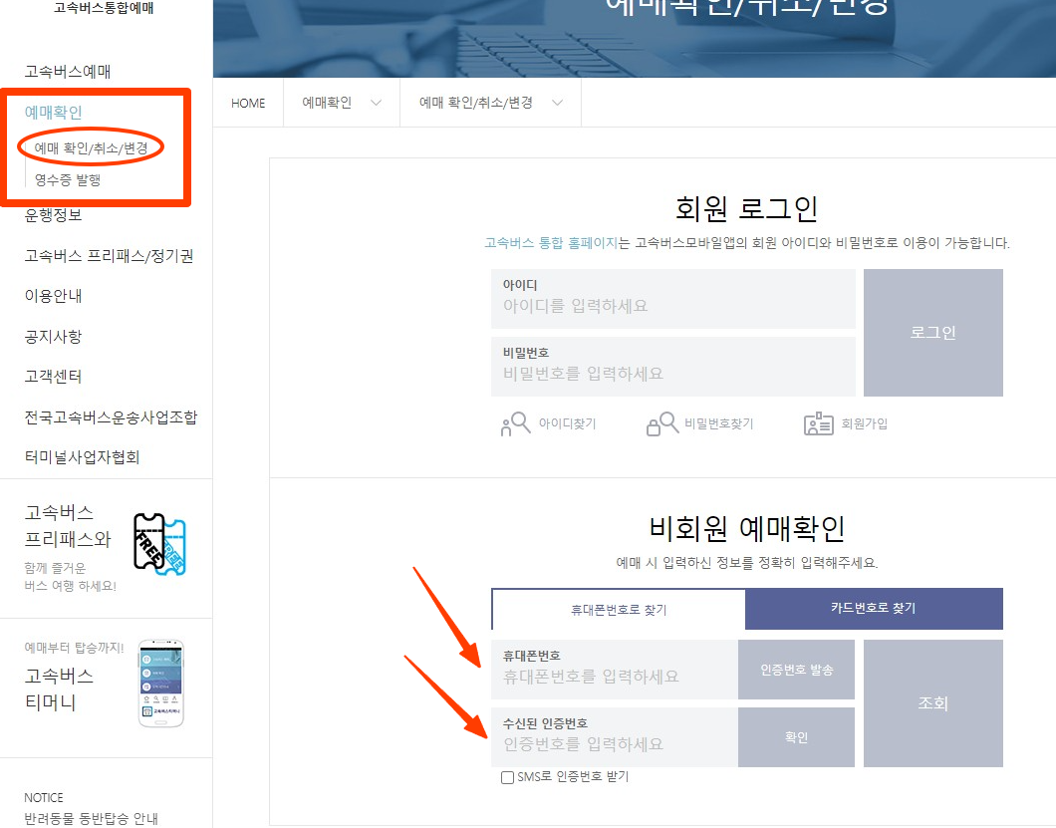Open the free pass ticket banner image
Viewport: 1056px width, 828px height.
[159, 544]
